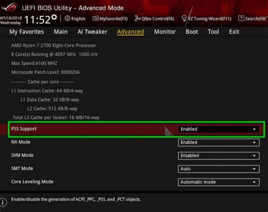The image size is (268, 212).
Task: Launch EZ Tuning Wizard lightbulb icon
Action: pos(184,19)
